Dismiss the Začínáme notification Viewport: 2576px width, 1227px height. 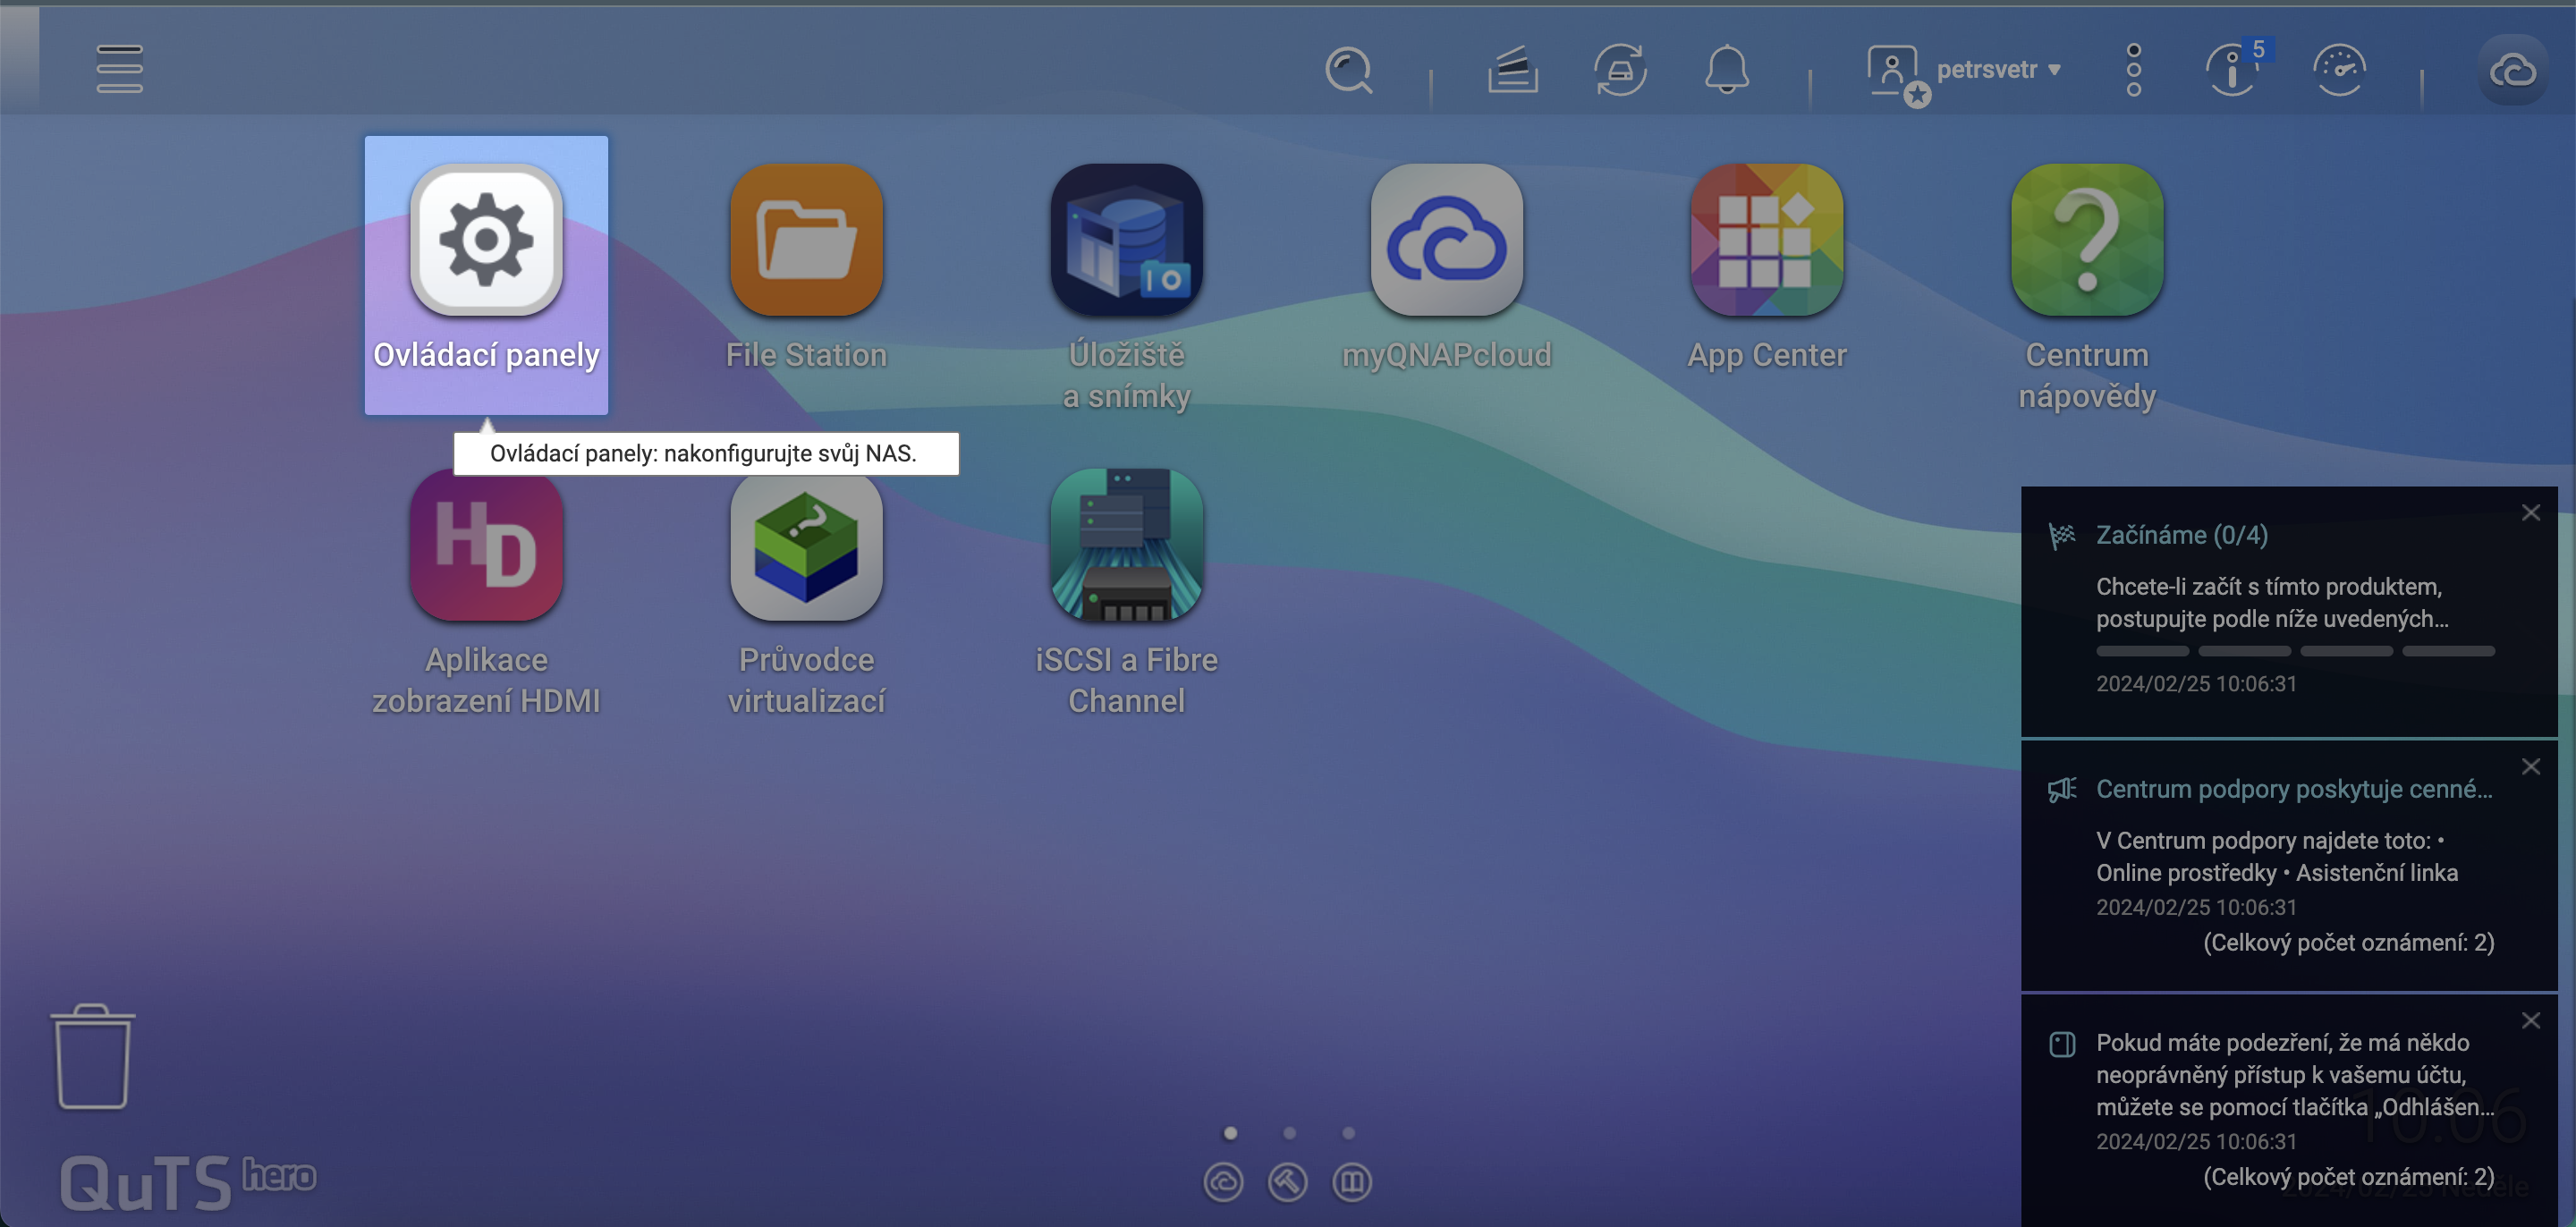coord(2532,512)
